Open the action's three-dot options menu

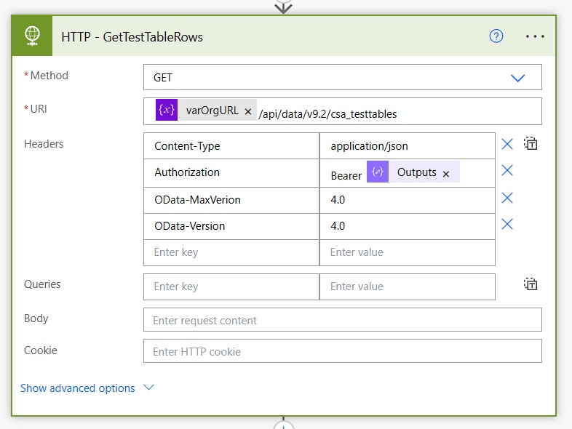coord(535,36)
